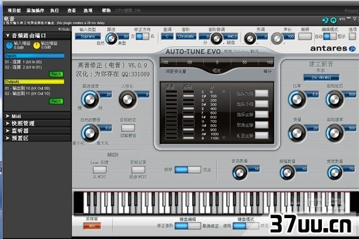
Task: Click the 自然的颤音 natural vibrato knob
Action: tap(90, 133)
